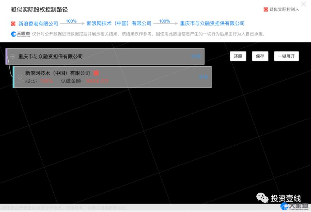Open details link on 新浪网技术 row
The height and width of the screenshot is (212, 311).
click(x=203, y=77)
